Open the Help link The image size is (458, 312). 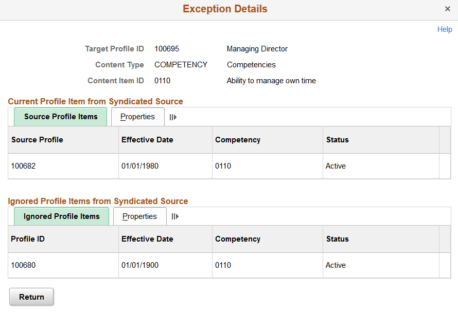point(445,29)
